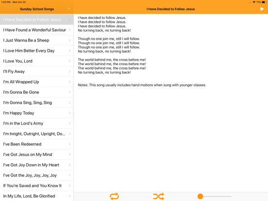This screenshot has width=268, height=201.
Task: Open the song I'm Happy Today
Action: pos(37,113)
